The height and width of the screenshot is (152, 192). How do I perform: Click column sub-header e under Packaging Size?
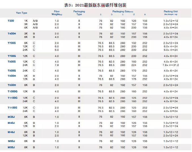tap(145, 14)
